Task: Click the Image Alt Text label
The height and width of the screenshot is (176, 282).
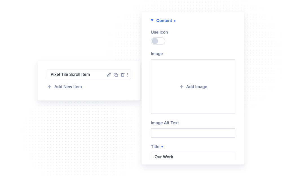Action: 165,123
